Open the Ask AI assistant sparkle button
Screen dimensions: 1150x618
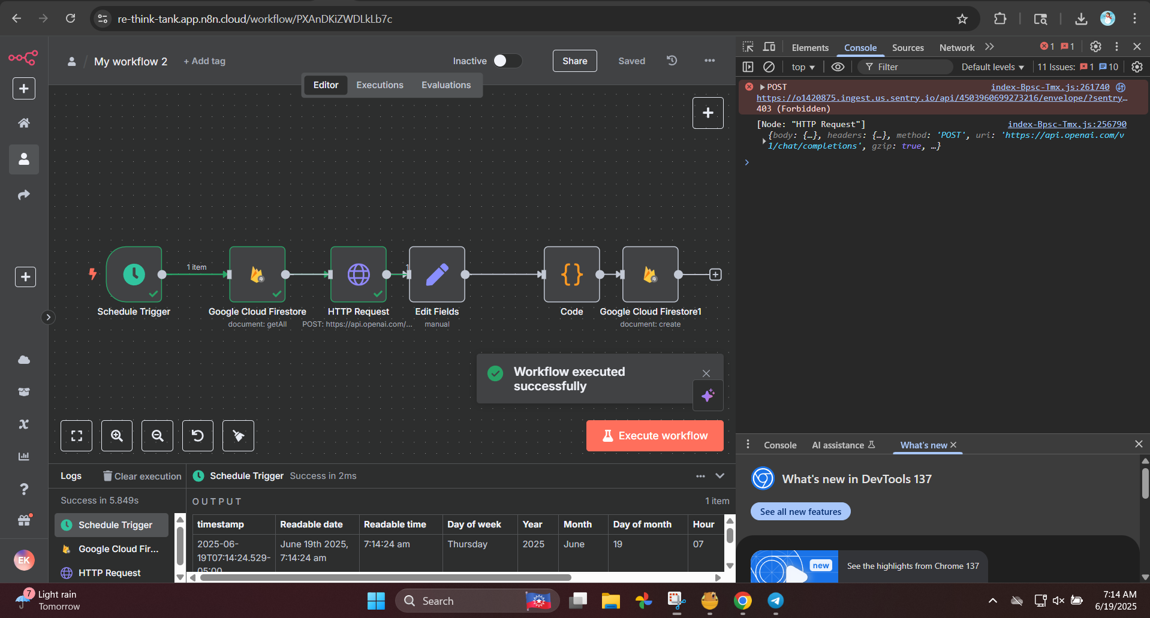tap(708, 396)
